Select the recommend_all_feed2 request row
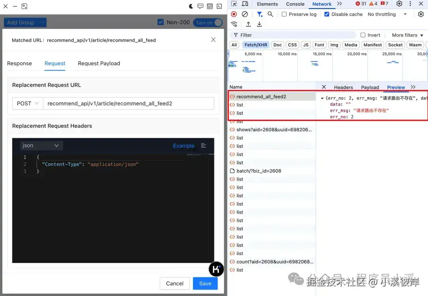Viewport: 428px width, 296px height. (272, 97)
